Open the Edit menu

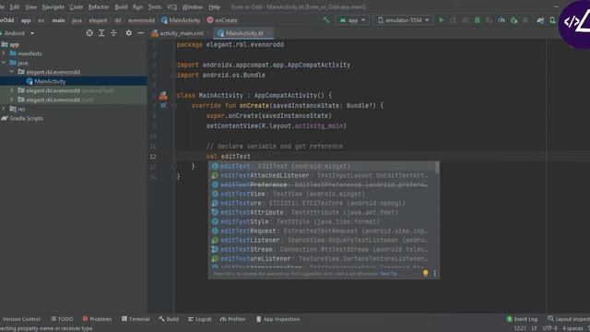click(15, 6)
